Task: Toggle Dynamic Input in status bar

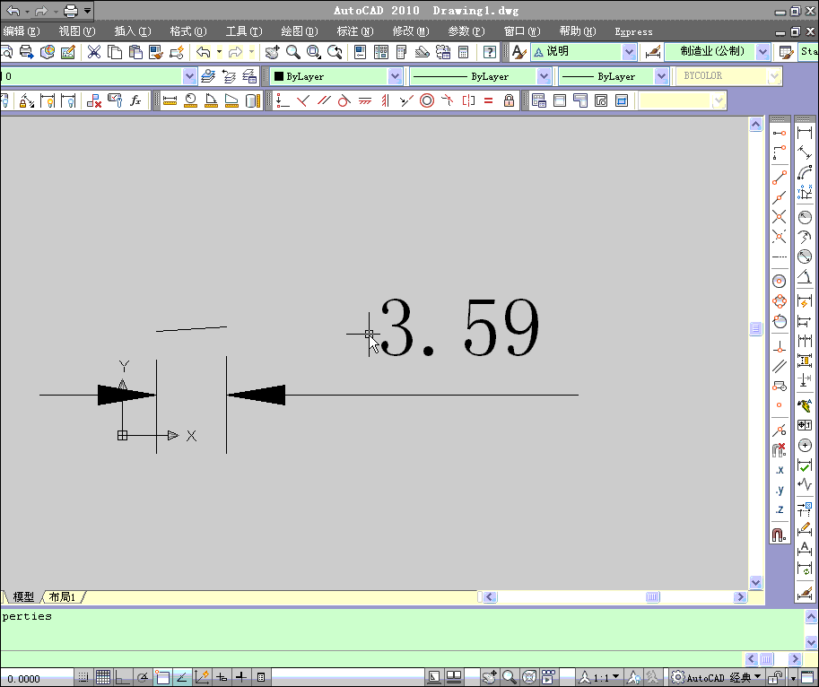Action: click(x=222, y=678)
